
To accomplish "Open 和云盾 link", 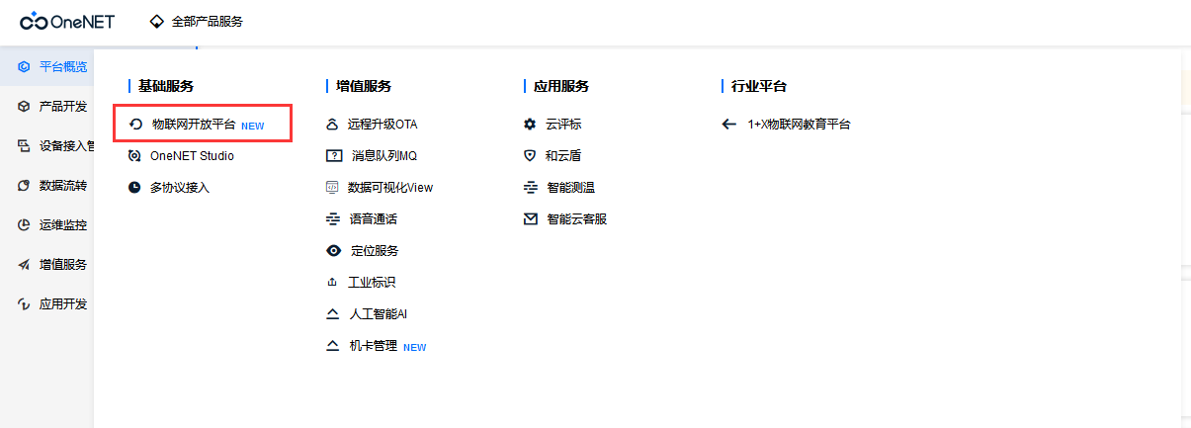I will click(563, 156).
